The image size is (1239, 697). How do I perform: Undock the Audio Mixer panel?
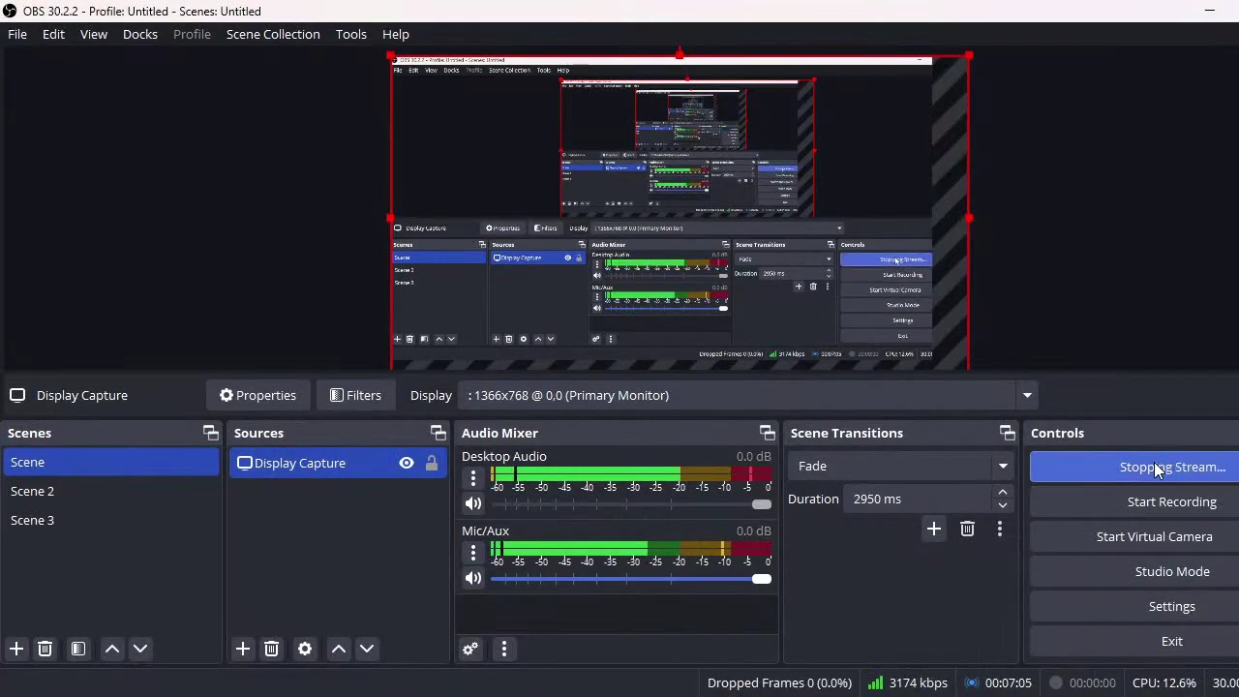click(x=767, y=433)
